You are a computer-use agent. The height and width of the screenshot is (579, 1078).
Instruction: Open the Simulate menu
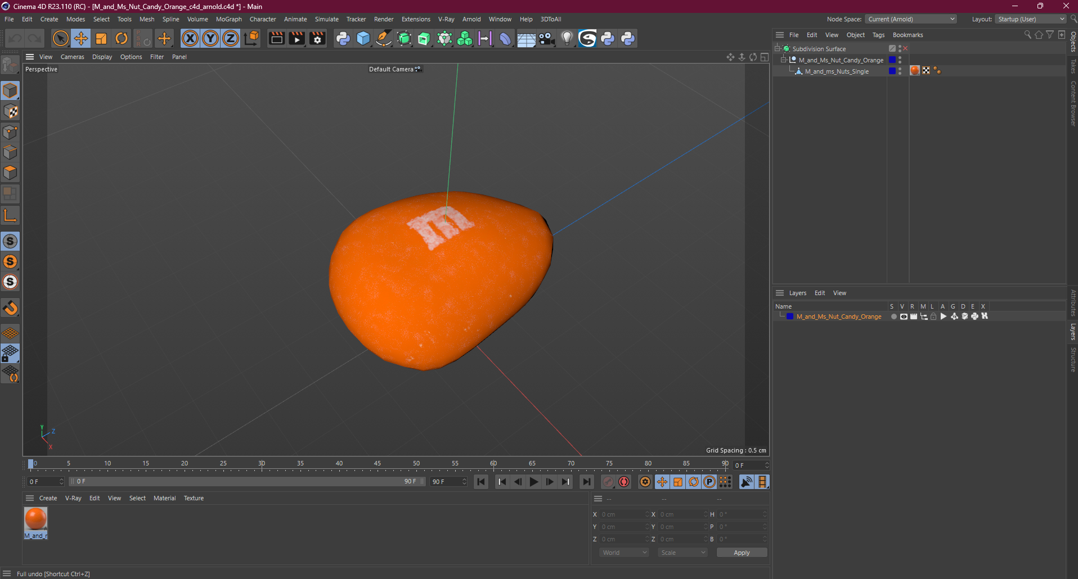[326, 19]
